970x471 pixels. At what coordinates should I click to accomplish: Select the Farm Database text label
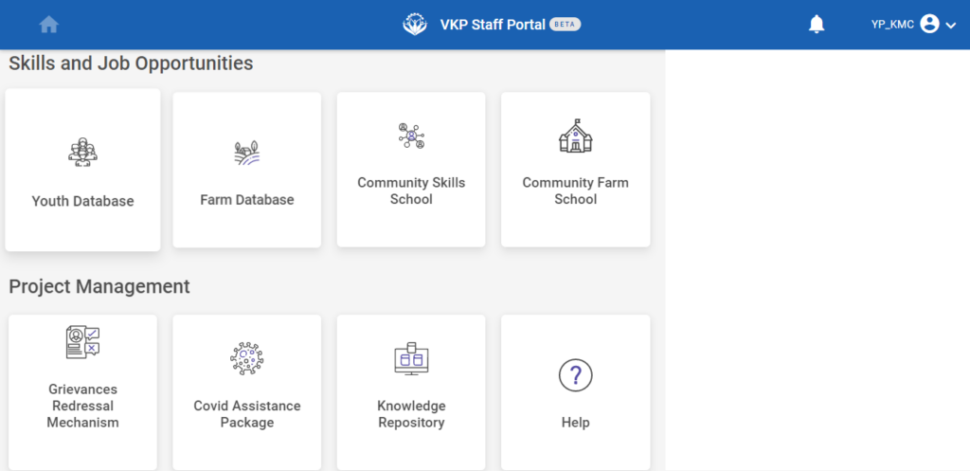click(x=247, y=200)
